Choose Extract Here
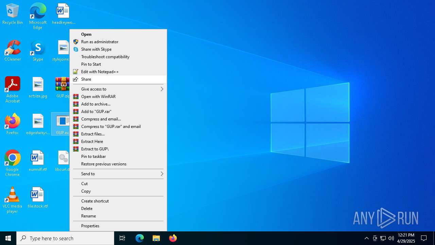The height and width of the screenshot is (245, 435). pos(118,142)
